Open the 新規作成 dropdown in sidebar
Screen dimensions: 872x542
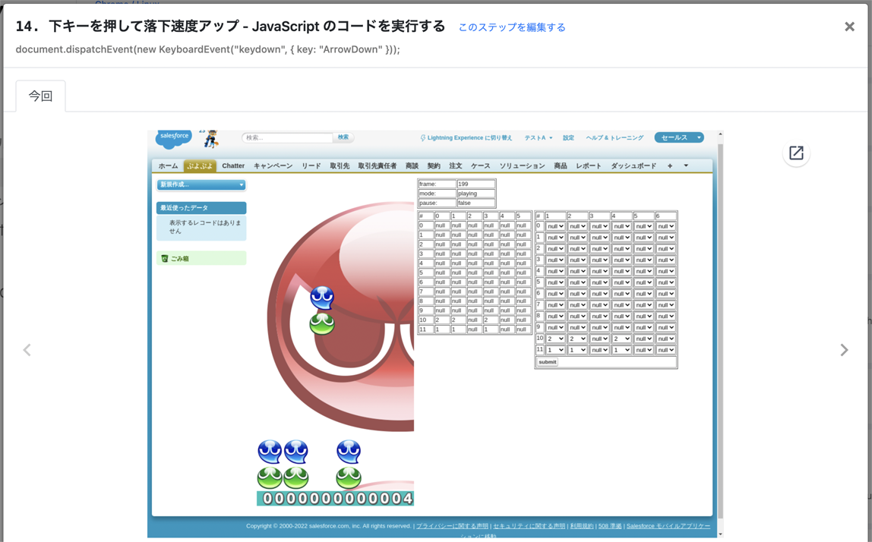[x=201, y=184]
